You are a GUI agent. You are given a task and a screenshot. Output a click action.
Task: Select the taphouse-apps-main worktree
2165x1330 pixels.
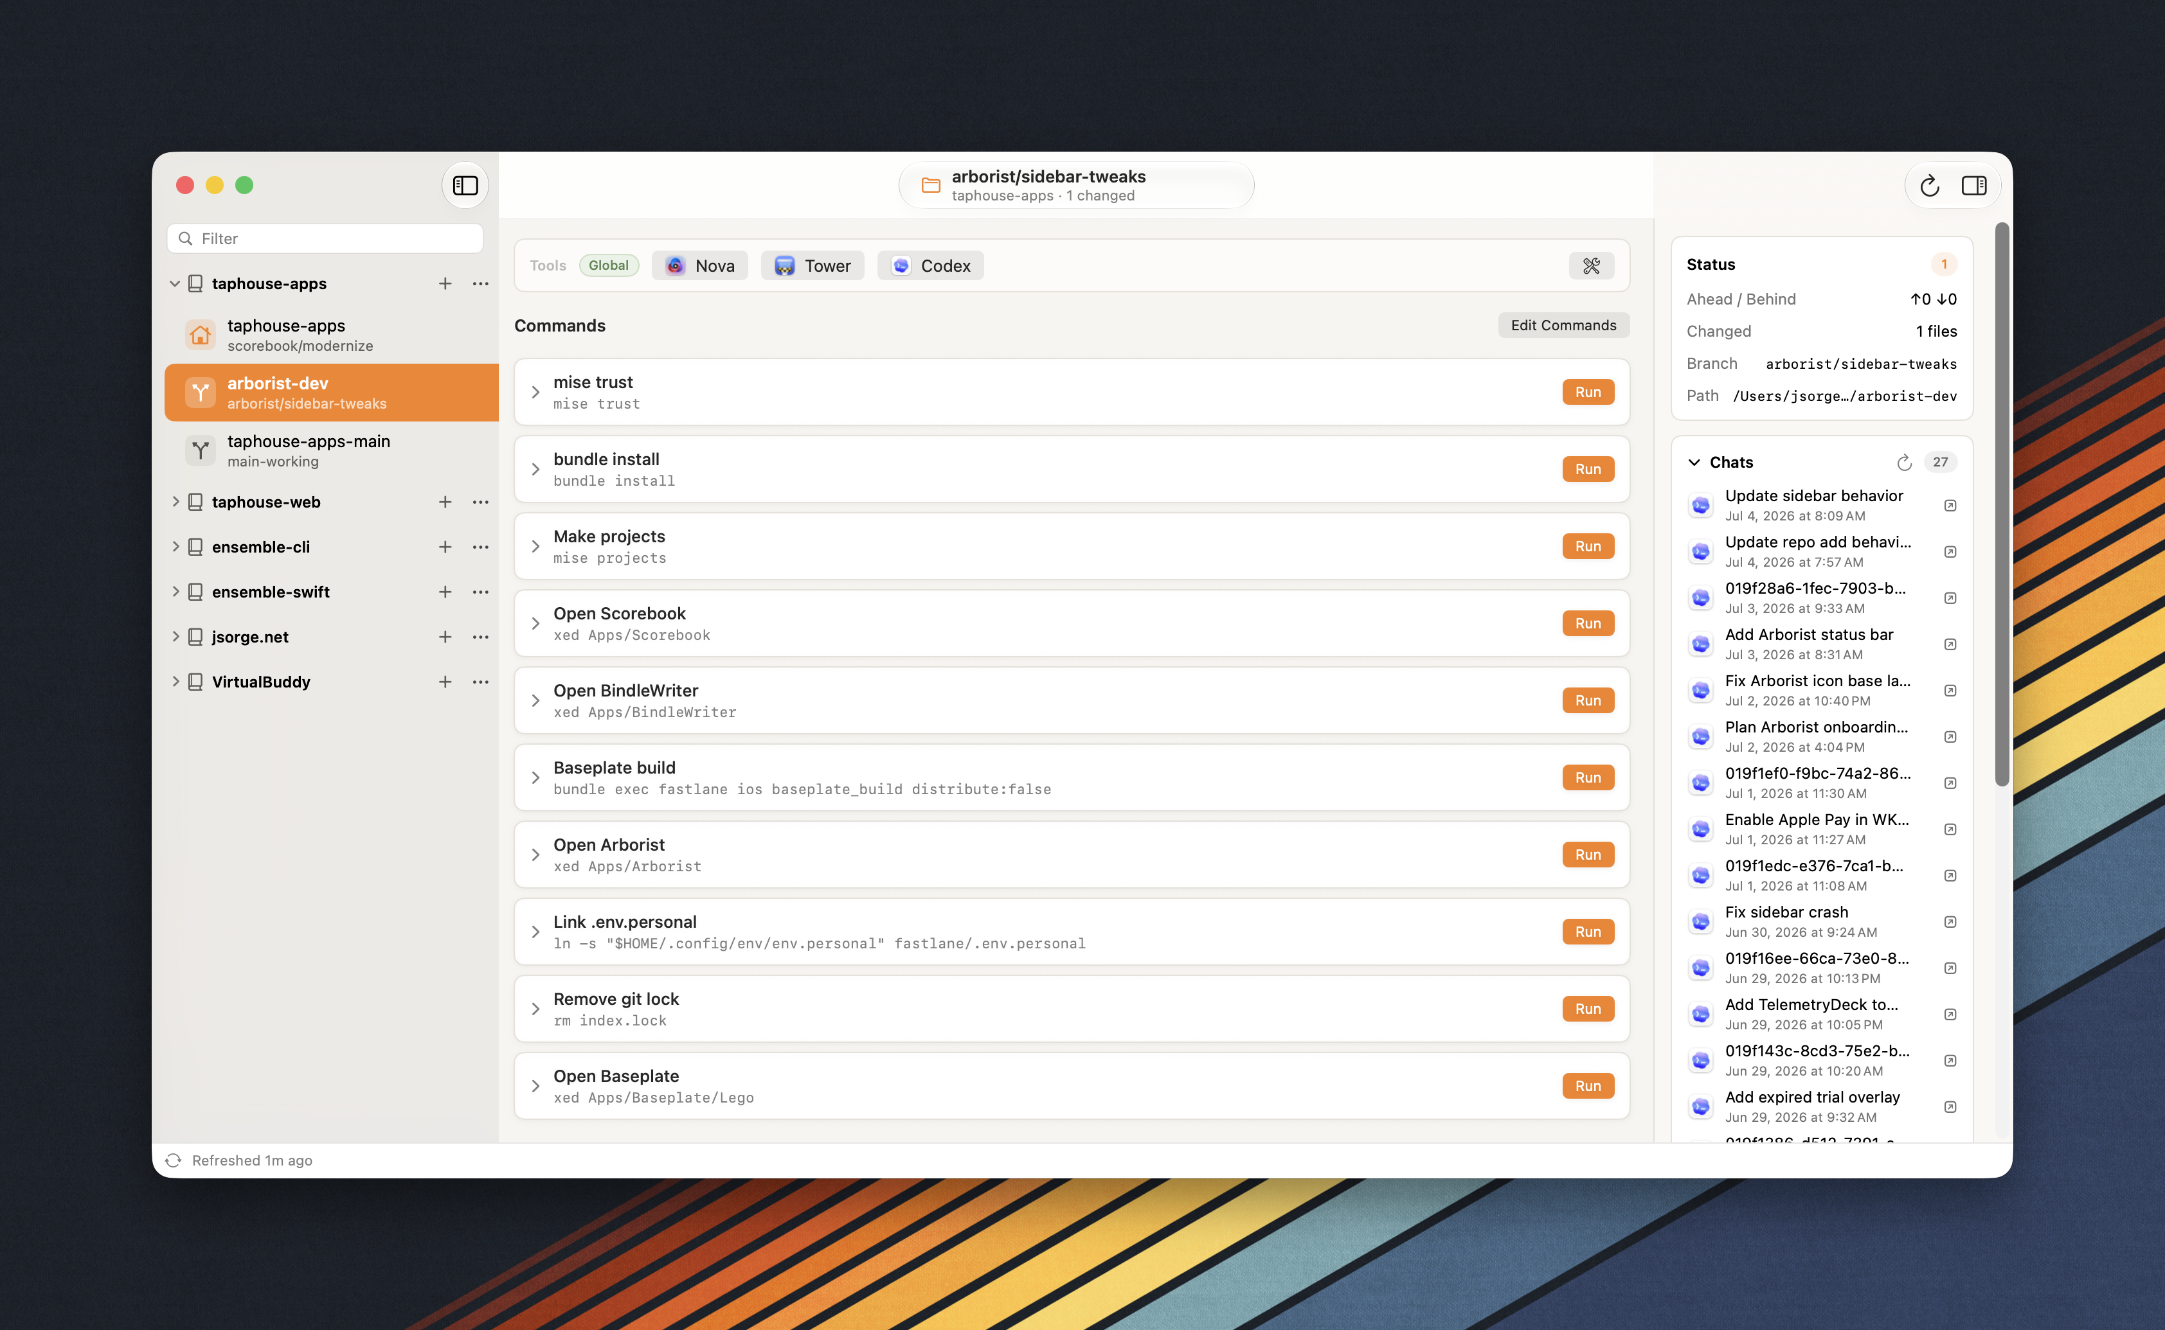click(x=332, y=450)
